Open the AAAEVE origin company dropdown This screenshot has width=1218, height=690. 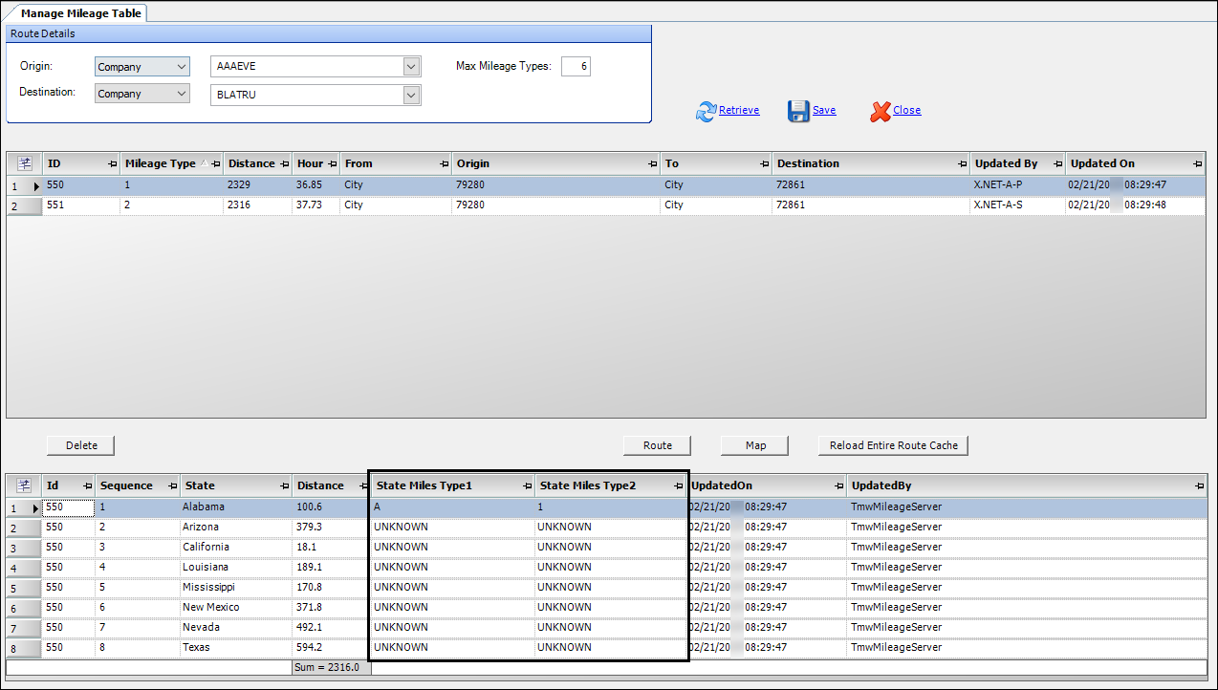pos(411,67)
